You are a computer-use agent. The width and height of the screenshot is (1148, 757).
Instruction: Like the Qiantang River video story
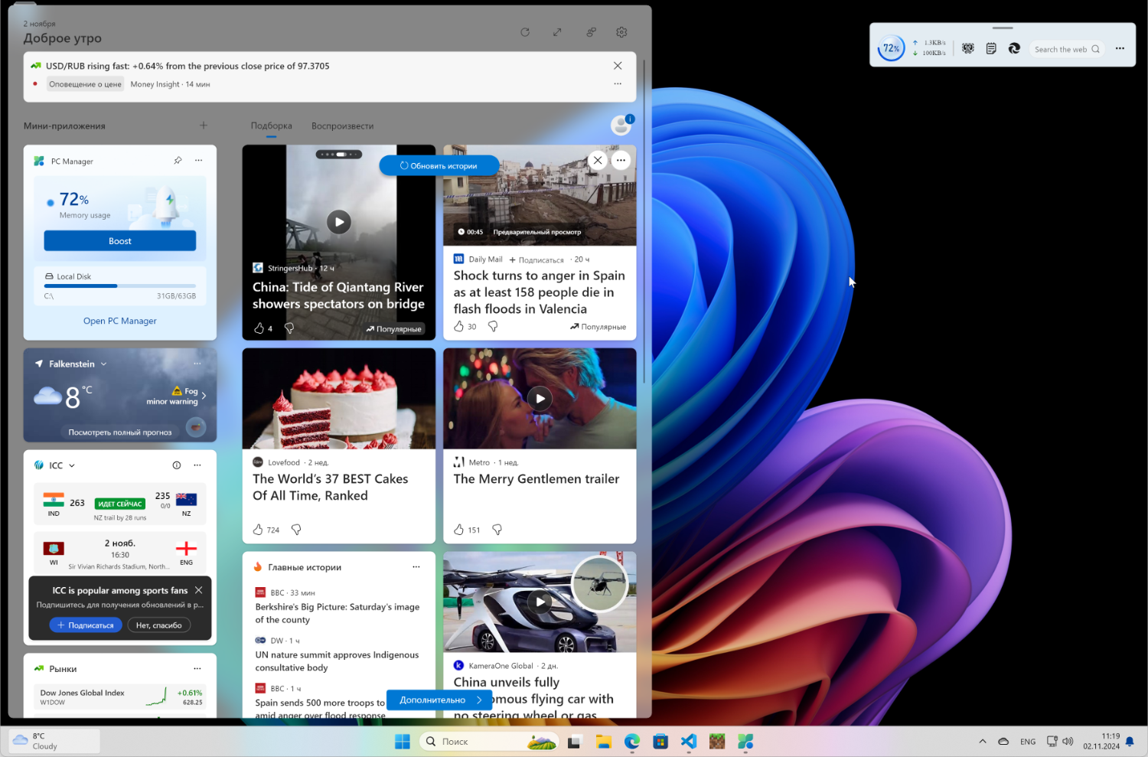[x=259, y=328]
